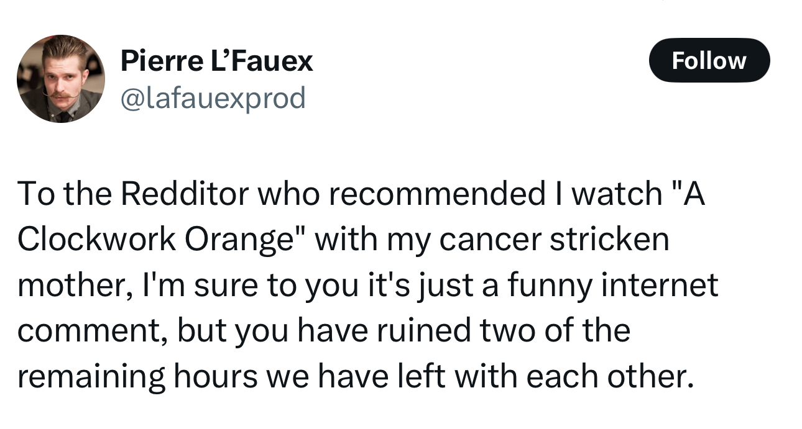
Task: Click the words "To the" starting the tweet
Action: [64, 194]
